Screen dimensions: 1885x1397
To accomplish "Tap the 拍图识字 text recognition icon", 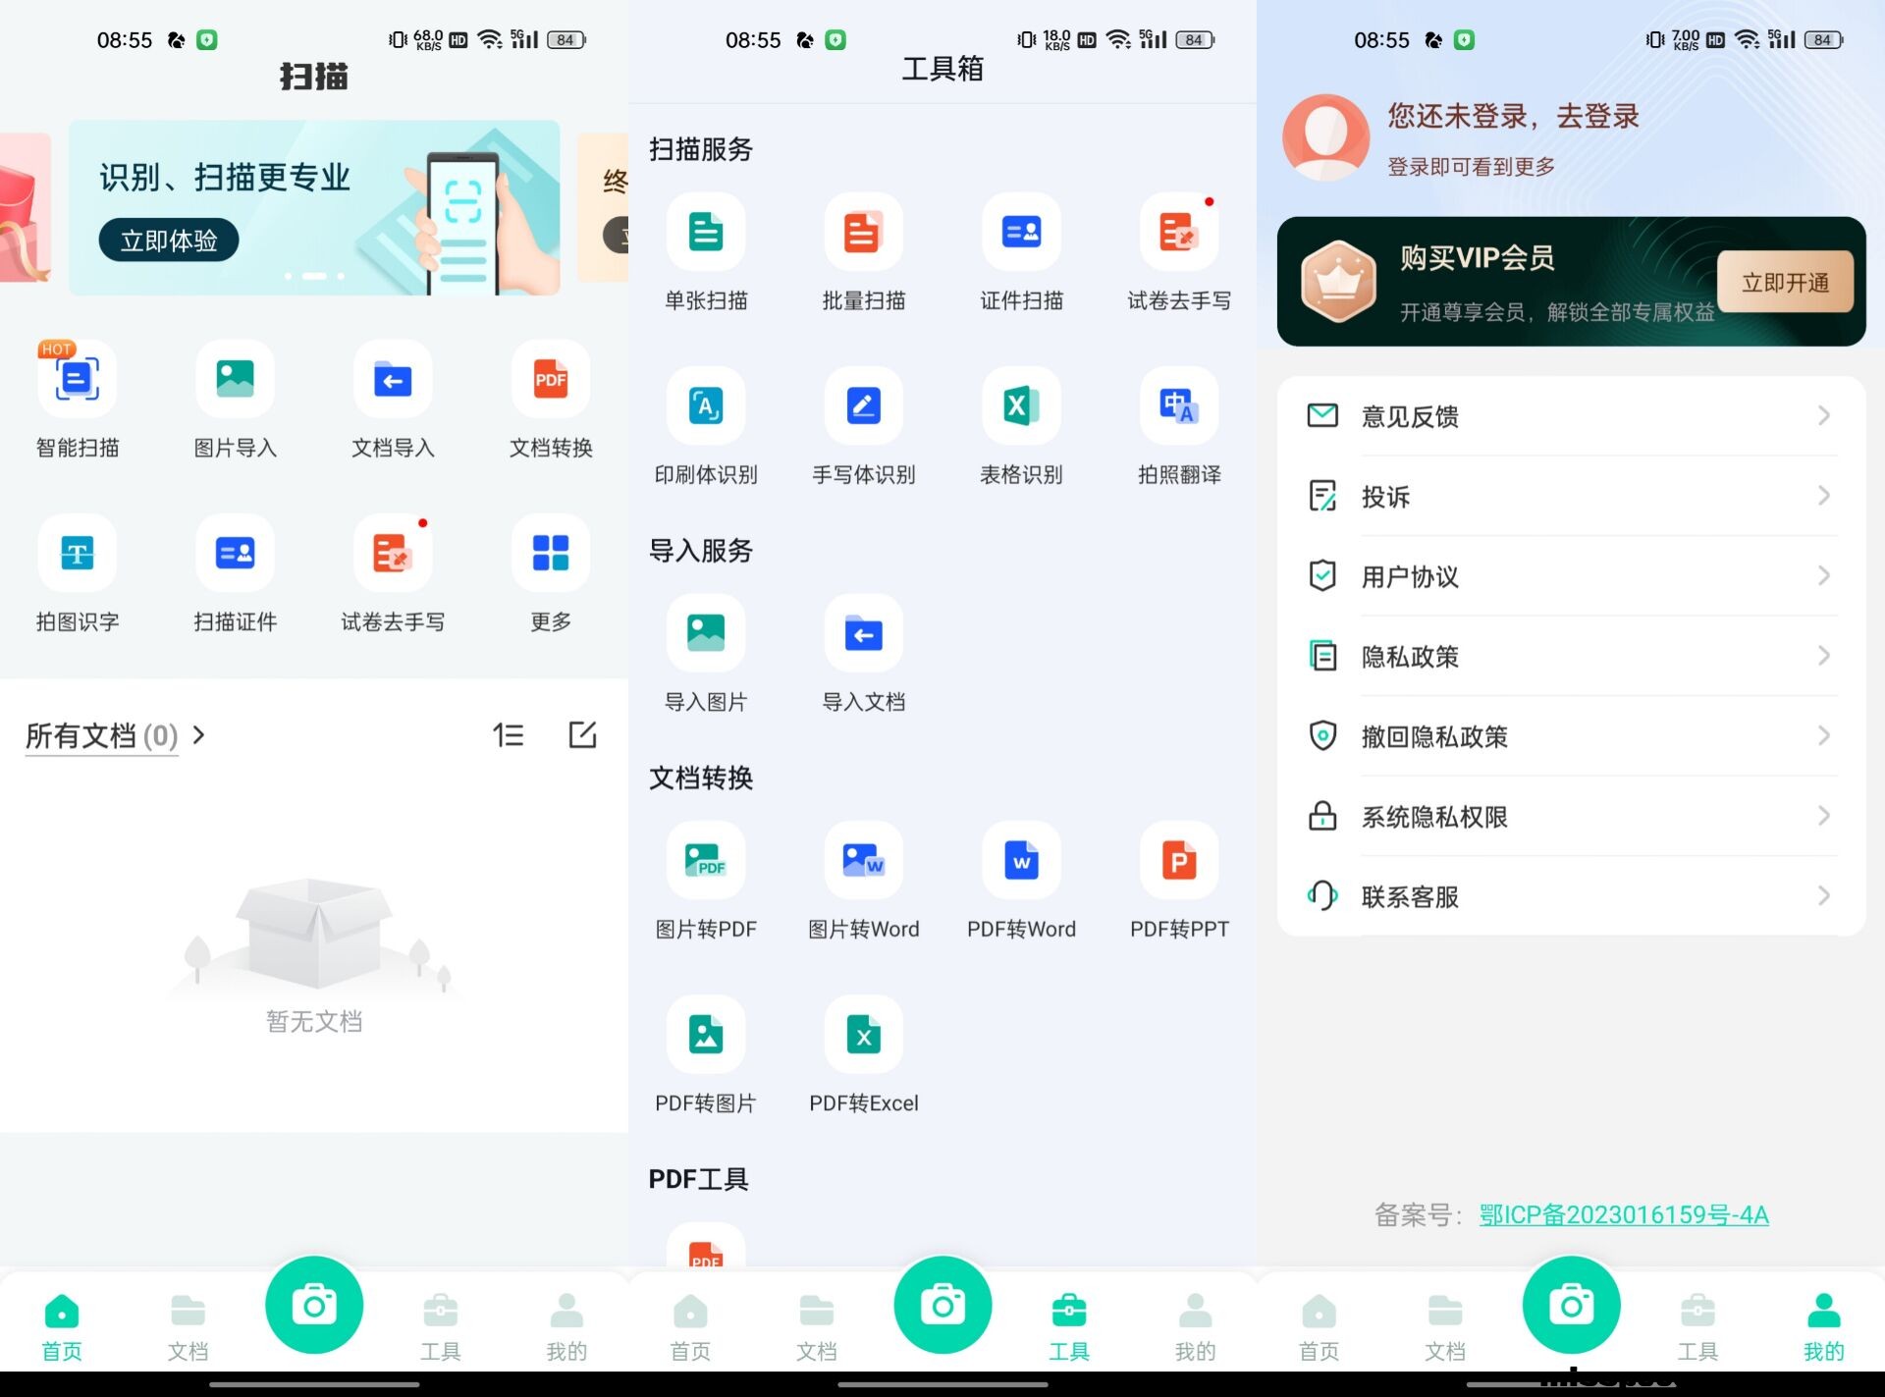I will (x=78, y=554).
